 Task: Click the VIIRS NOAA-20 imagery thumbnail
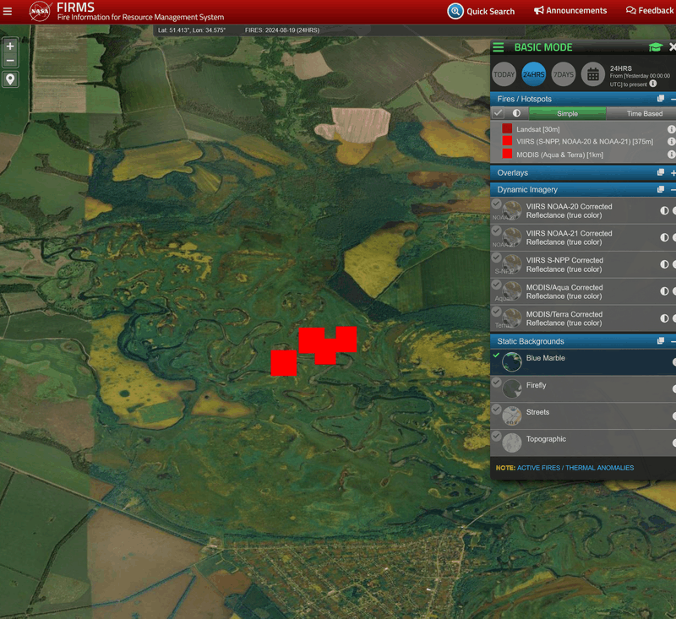512,210
